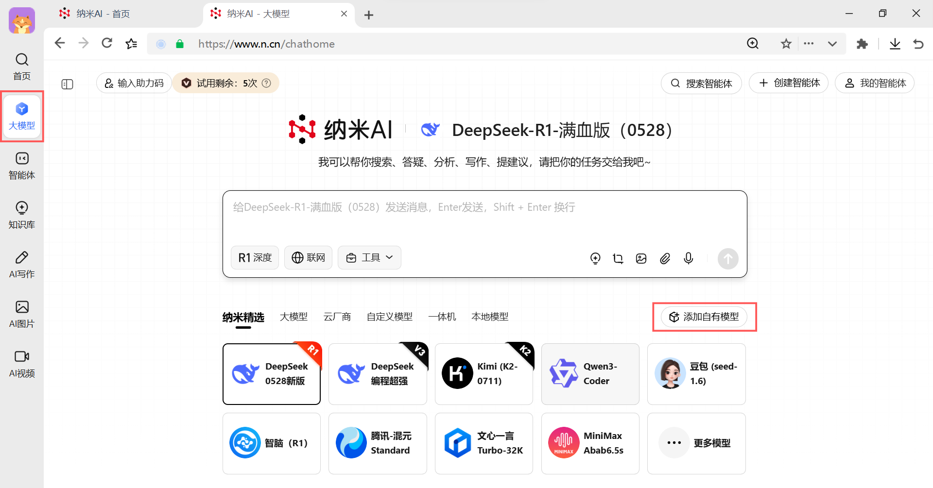Click the 添加自有模型 button
The height and width of the screenshot is (488, 933).
(704, 317)
